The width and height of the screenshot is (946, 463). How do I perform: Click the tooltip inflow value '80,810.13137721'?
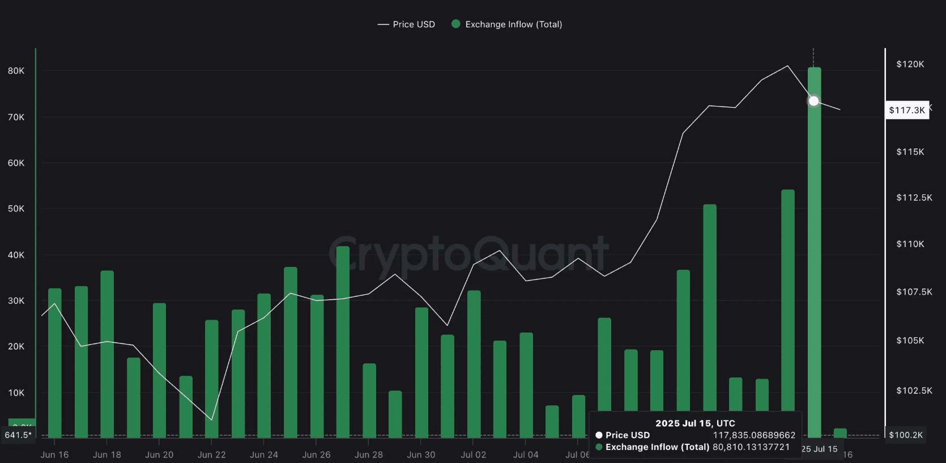[x=751, y=447]
